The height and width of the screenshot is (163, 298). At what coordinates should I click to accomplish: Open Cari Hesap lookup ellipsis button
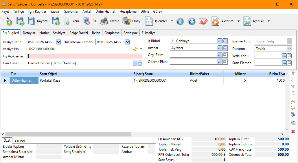pyautogui.click(x=135, y=63)
